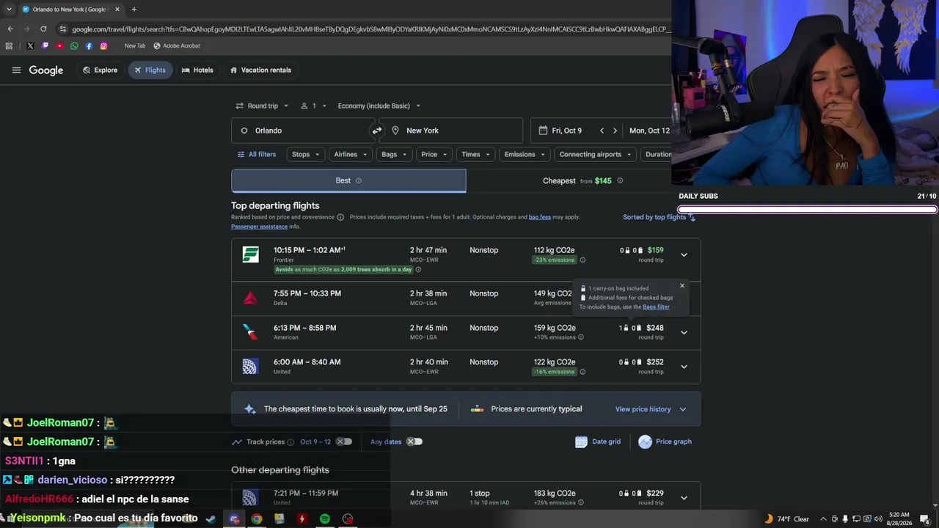Screen dimensions: 939x528
Task: Show United 6:00 AM emissions info icon
Action: pos(582,372)
